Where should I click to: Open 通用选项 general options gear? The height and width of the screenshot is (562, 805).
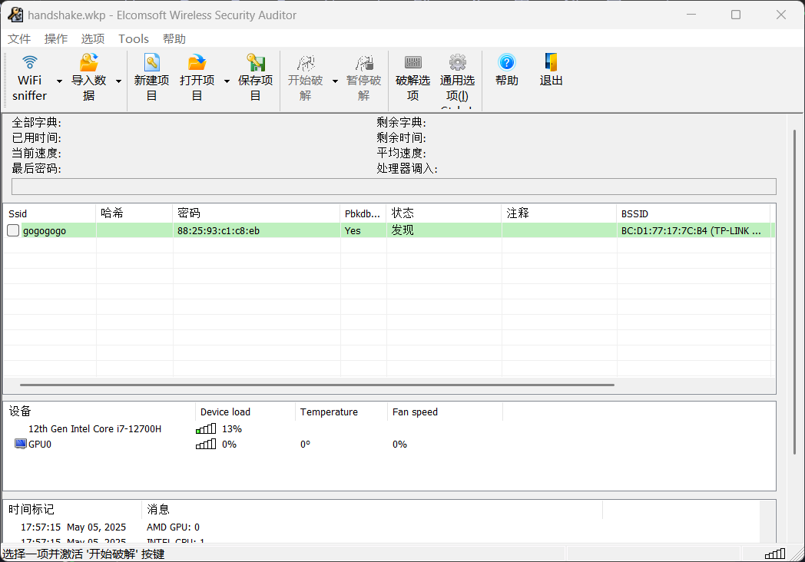coord(458,63)
